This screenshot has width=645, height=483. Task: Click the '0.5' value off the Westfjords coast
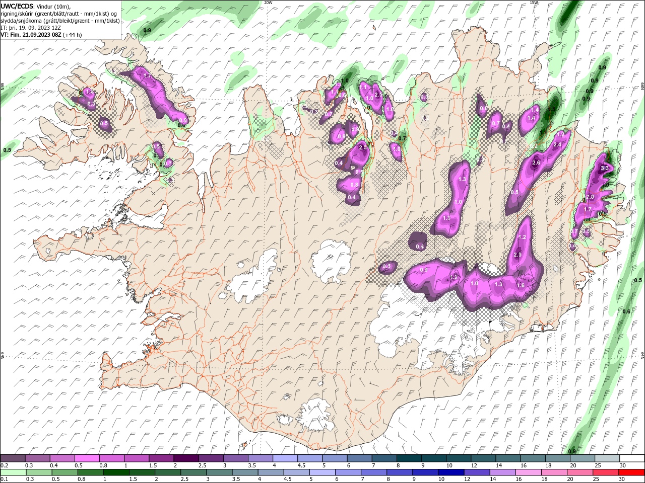pos(7,150)
